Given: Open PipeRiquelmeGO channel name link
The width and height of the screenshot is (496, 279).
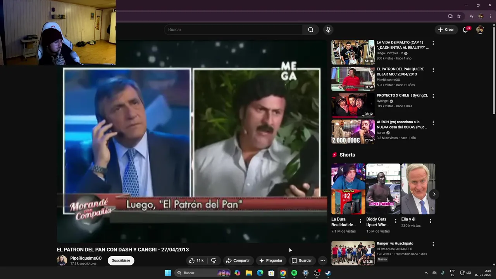Looking at the screenshot, I should [86, 258].
